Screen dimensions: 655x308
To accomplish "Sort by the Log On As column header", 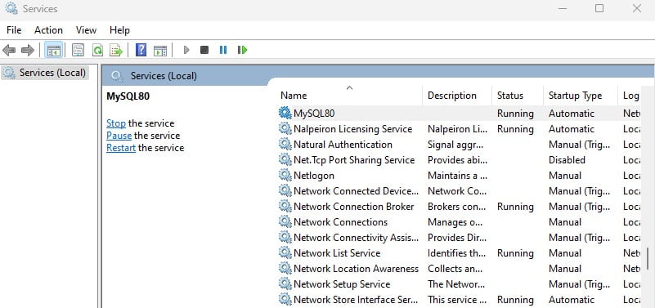I will pos(630,95).
